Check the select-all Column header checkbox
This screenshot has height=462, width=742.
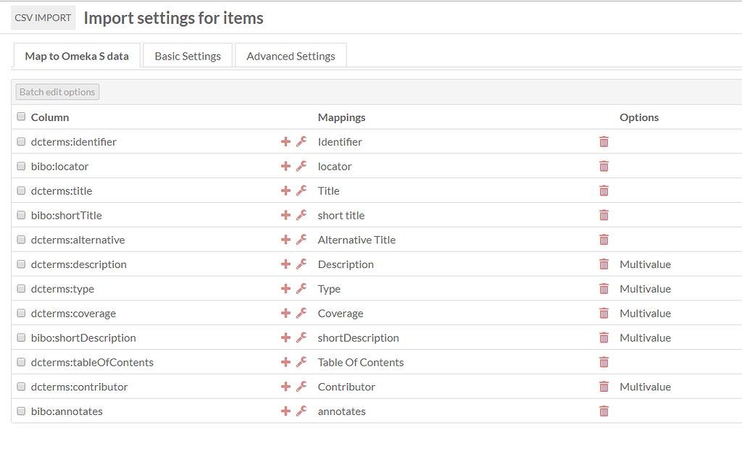[x=21, y=117]
